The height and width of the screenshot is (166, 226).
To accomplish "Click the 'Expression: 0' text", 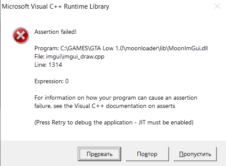I will (x=51, y=81).
